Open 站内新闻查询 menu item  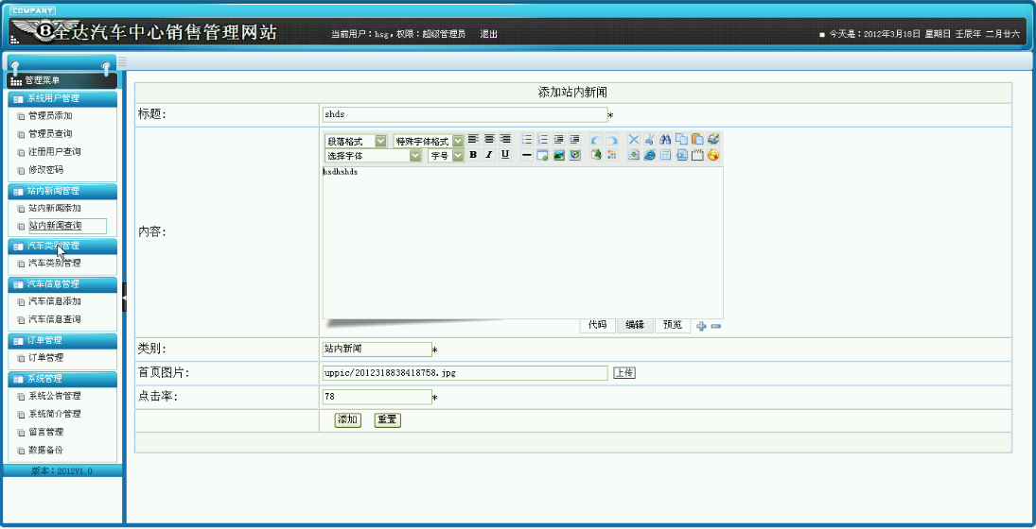56,227
